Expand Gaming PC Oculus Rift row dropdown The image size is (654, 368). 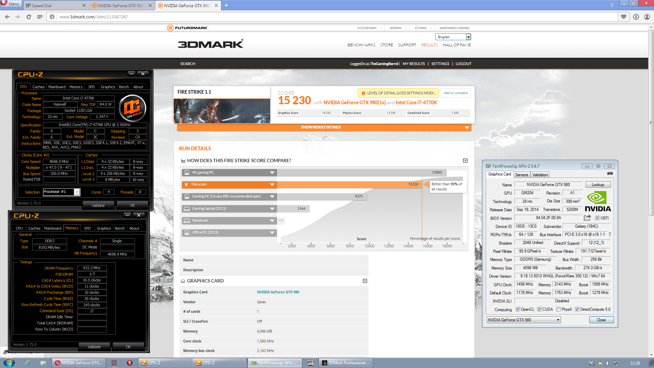[272, 196]
